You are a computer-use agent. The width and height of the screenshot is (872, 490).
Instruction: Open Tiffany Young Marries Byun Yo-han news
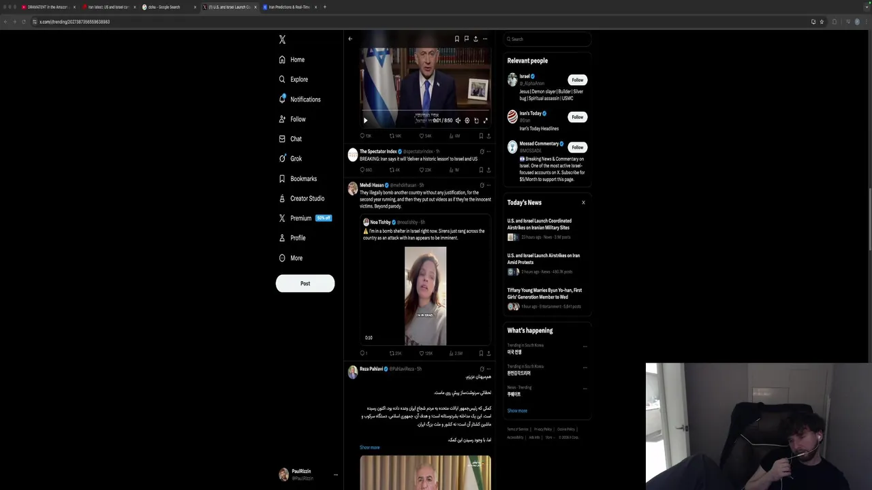point(547,298)
